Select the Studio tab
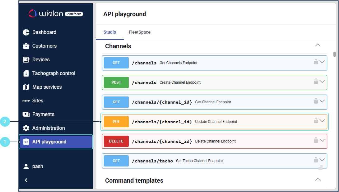 tap(110, 32)
